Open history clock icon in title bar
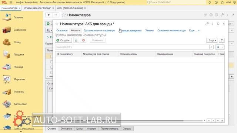Viewport: 237px width, 133px height. click(216, 2)
